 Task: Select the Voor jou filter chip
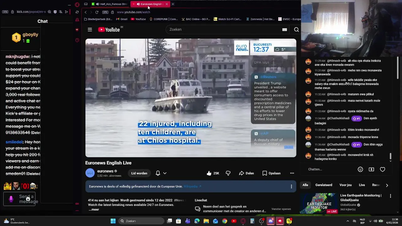(345, 185)
